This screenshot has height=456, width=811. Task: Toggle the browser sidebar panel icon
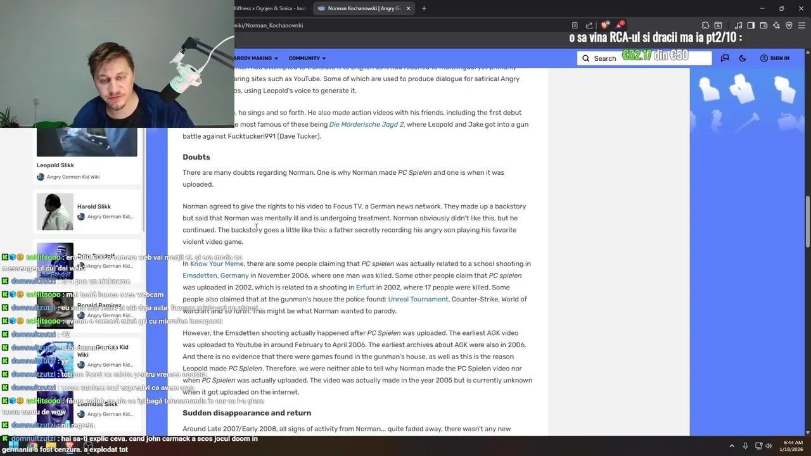(751, 25)
